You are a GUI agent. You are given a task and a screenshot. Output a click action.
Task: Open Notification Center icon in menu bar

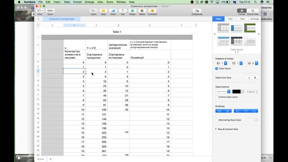(x=268, y=2)
